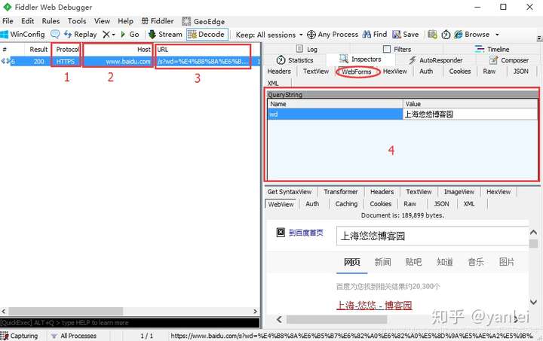Image resolution: width=543 pixels, height=341 pixels.
Task: Switch to the Filters tab
Action: [x=397, y=49]
